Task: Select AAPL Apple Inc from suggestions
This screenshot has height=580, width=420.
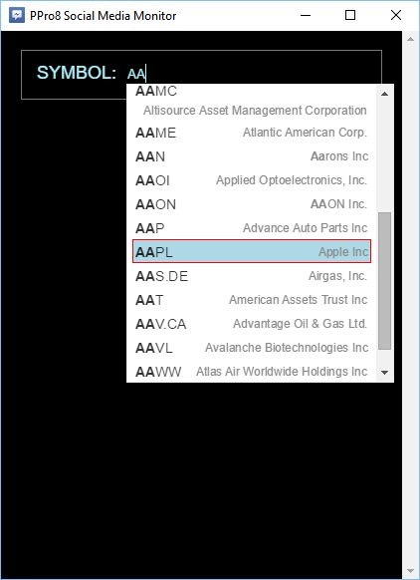Action: tap(252, 251)
